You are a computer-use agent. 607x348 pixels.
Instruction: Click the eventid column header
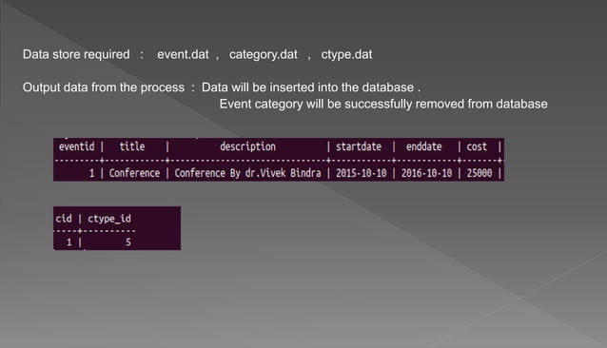tap(77, 146)
